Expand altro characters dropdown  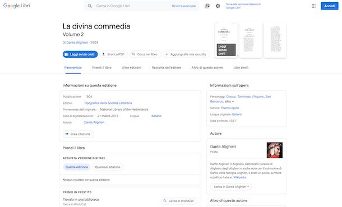pyautogui.click(x=229, y=102)
